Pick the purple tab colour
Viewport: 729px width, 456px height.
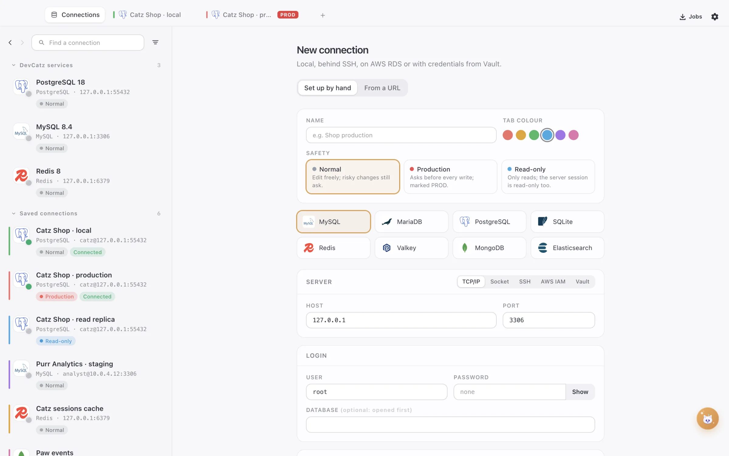[560, 135]
